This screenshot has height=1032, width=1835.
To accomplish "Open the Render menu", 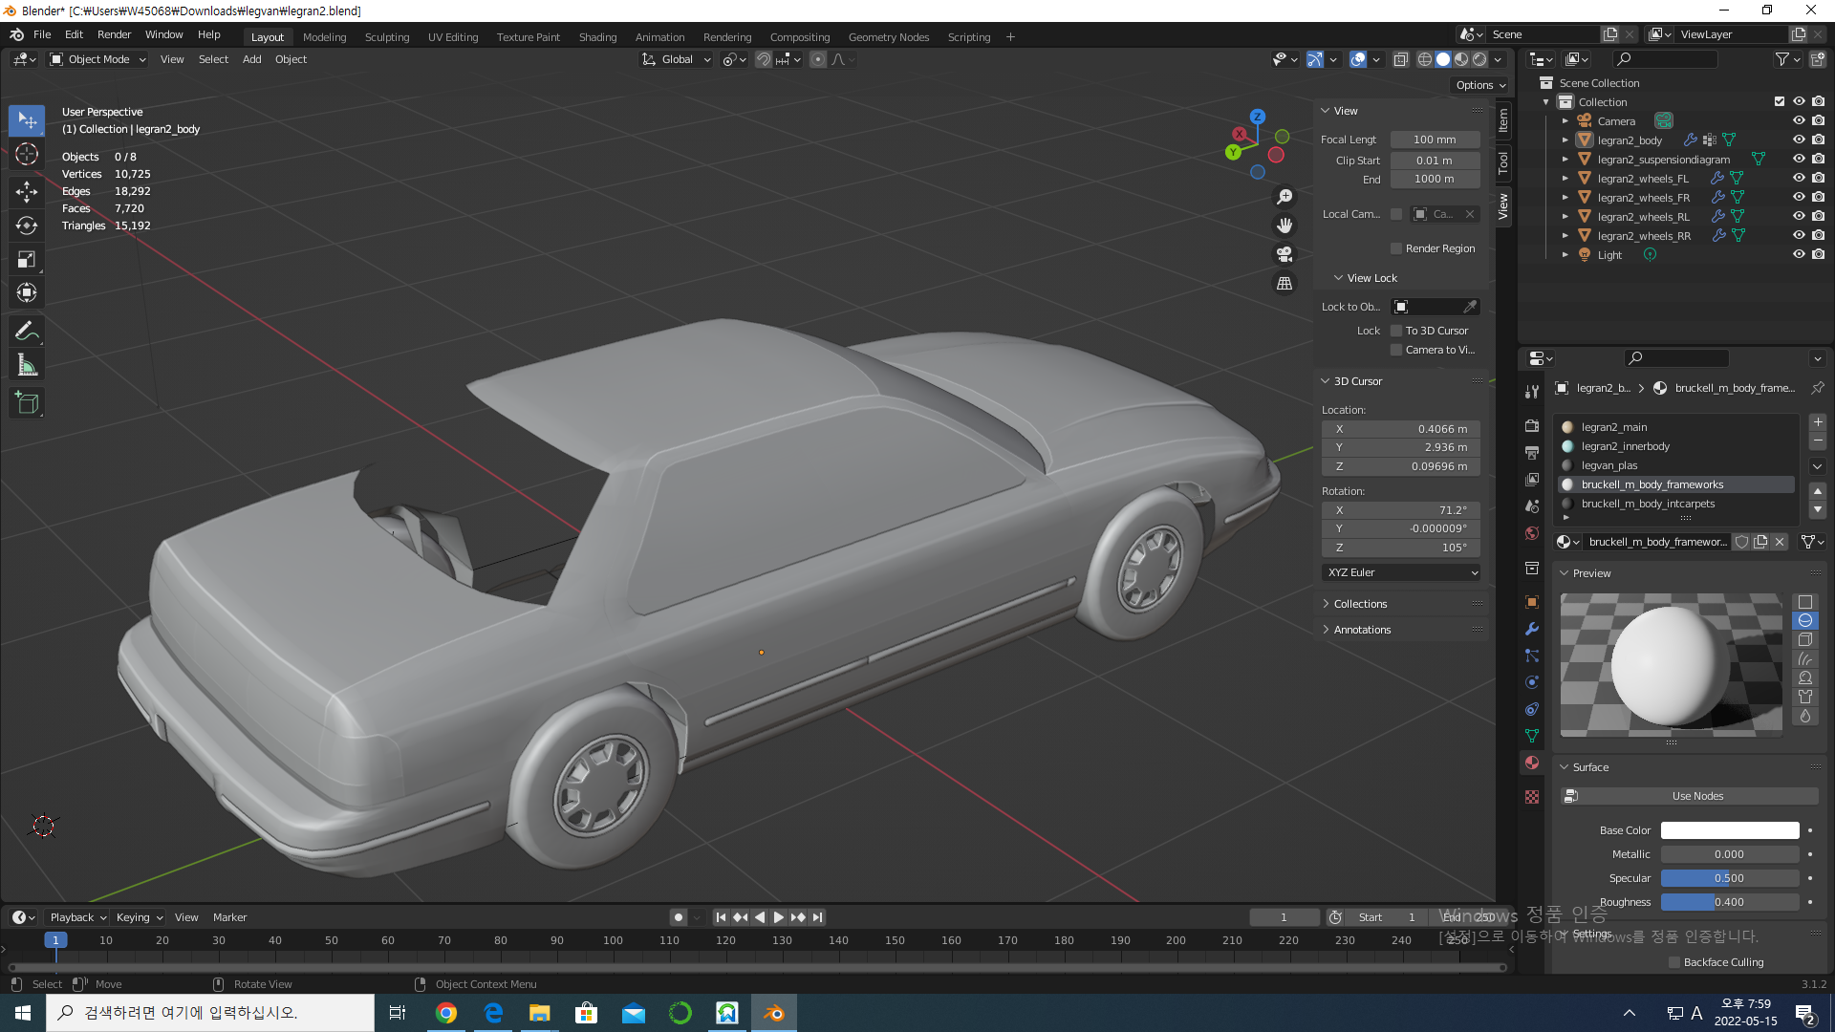I will 114,34.
